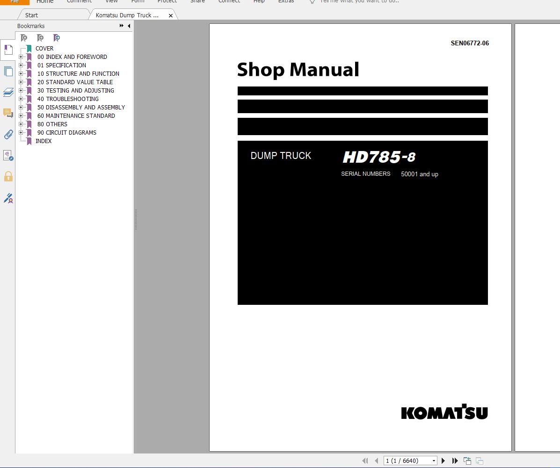Expand all bookmarks double-arrow icon
The image size is (560, 468).
coord(122,26)
